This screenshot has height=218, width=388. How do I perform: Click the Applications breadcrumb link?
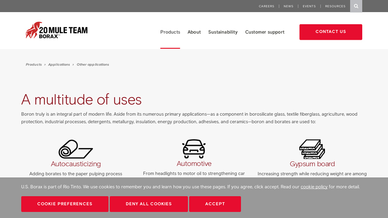59,64
